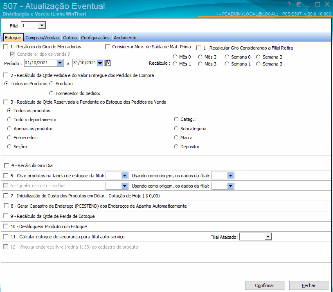Screen dimensions: 333x292
Task: Check 8 - Gerar Cadastro de Endereço option
Action: (6, 206)
